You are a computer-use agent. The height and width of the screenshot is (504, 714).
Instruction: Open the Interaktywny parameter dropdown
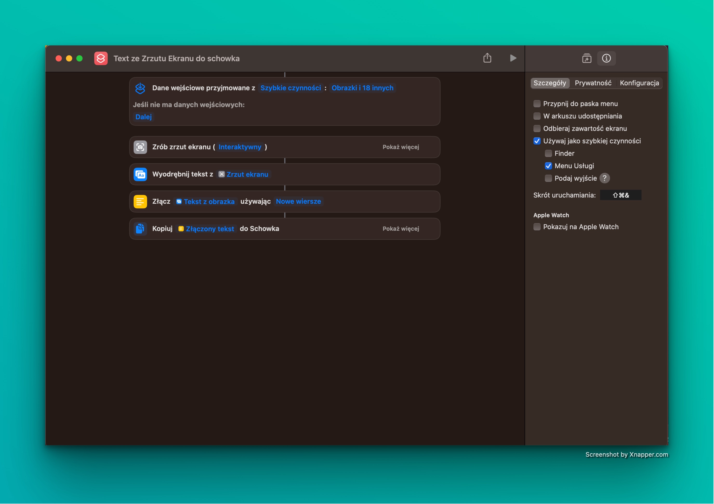click(x=240, y=147)
